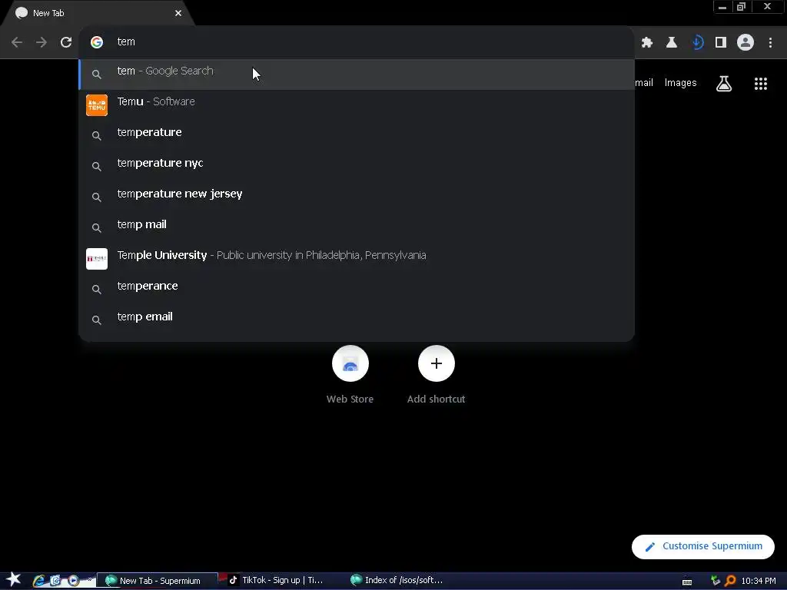The width and height of the screenshot is (787, 590).
Task: Open the Search Labs flask icon
Action: (724, 83)
